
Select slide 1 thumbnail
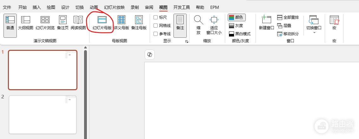43,70
